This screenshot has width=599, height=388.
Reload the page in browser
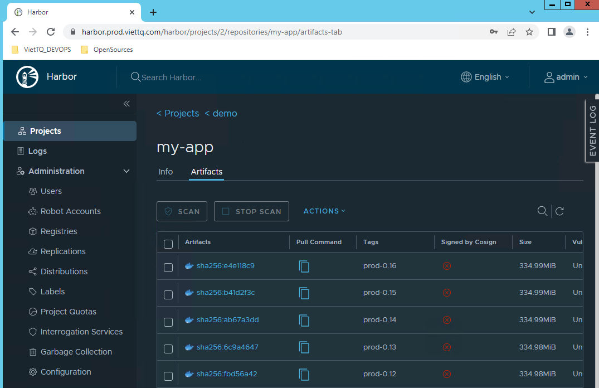point(51,32)
